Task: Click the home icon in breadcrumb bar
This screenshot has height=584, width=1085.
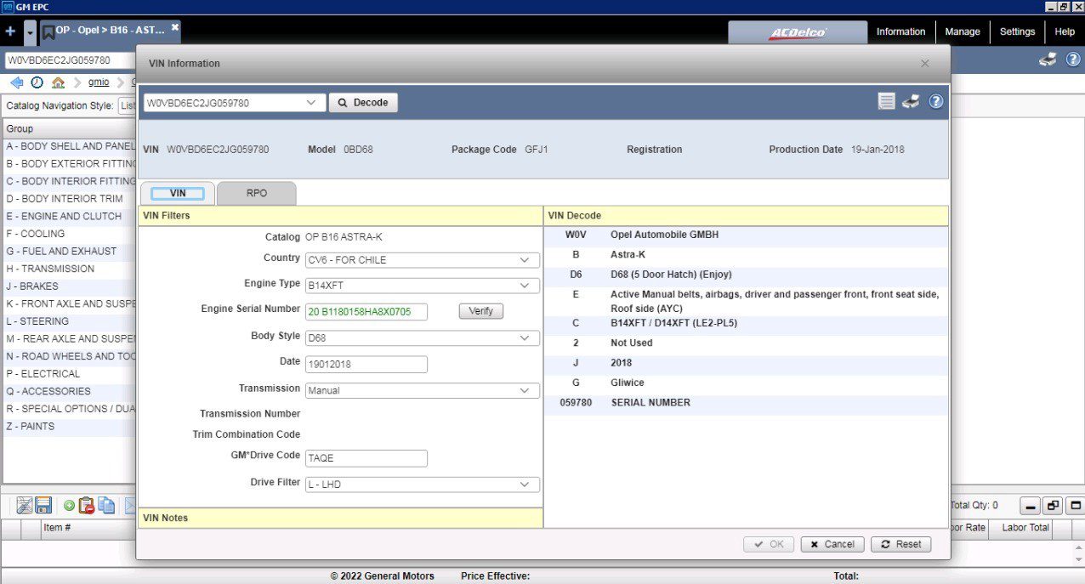Action: coord(58,82)
